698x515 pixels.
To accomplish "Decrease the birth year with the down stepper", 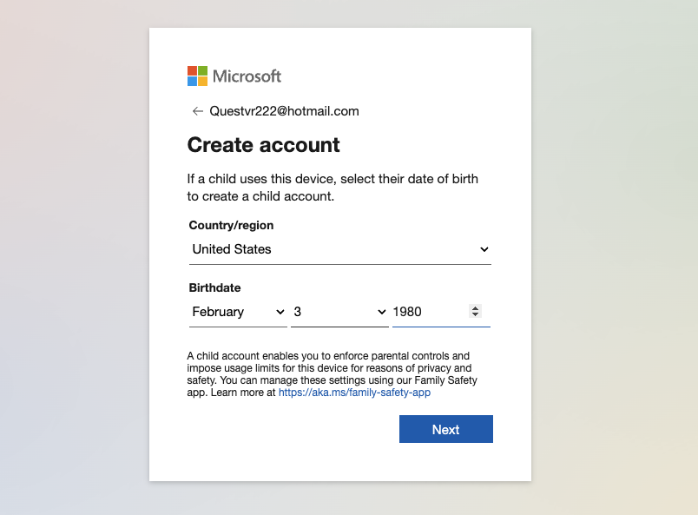I will [x=476, y=314].
